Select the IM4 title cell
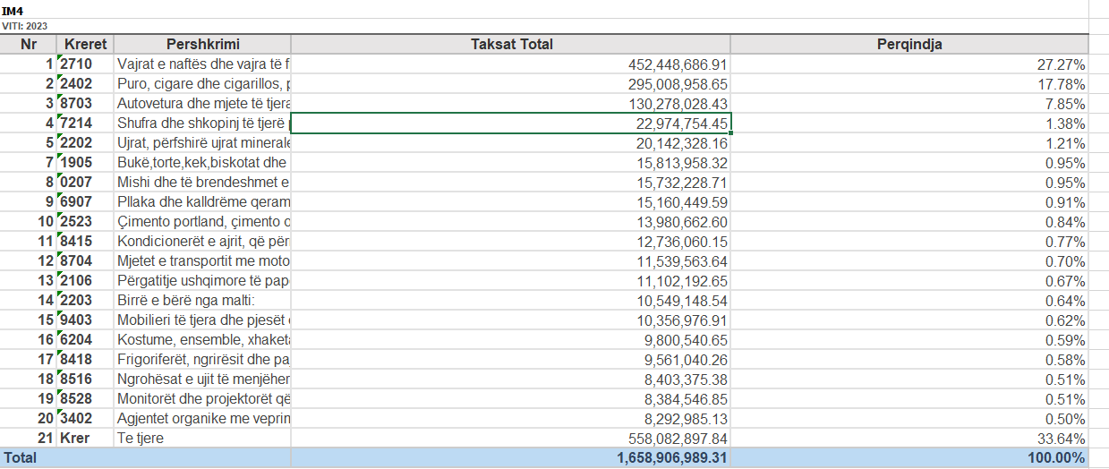Image resolution: width=1109 pixels, height=469 pixels. pos(12,10)
